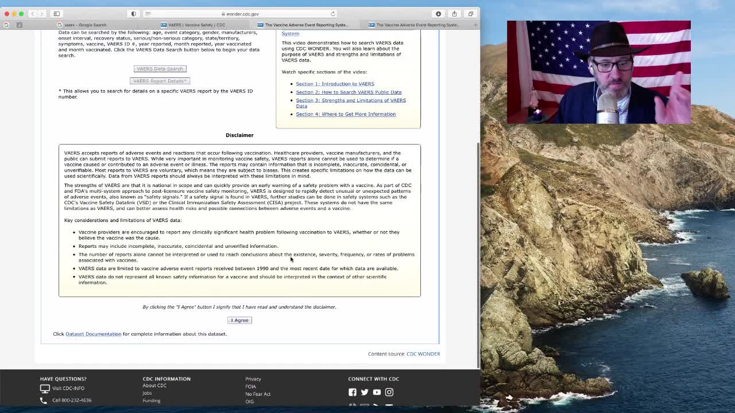This screenshot has height=413, width=735.
Task: Go back in Safari history
Action: point(33,14)
